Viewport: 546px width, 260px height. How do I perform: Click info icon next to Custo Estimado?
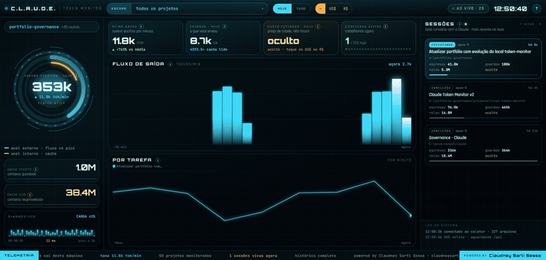318,26
